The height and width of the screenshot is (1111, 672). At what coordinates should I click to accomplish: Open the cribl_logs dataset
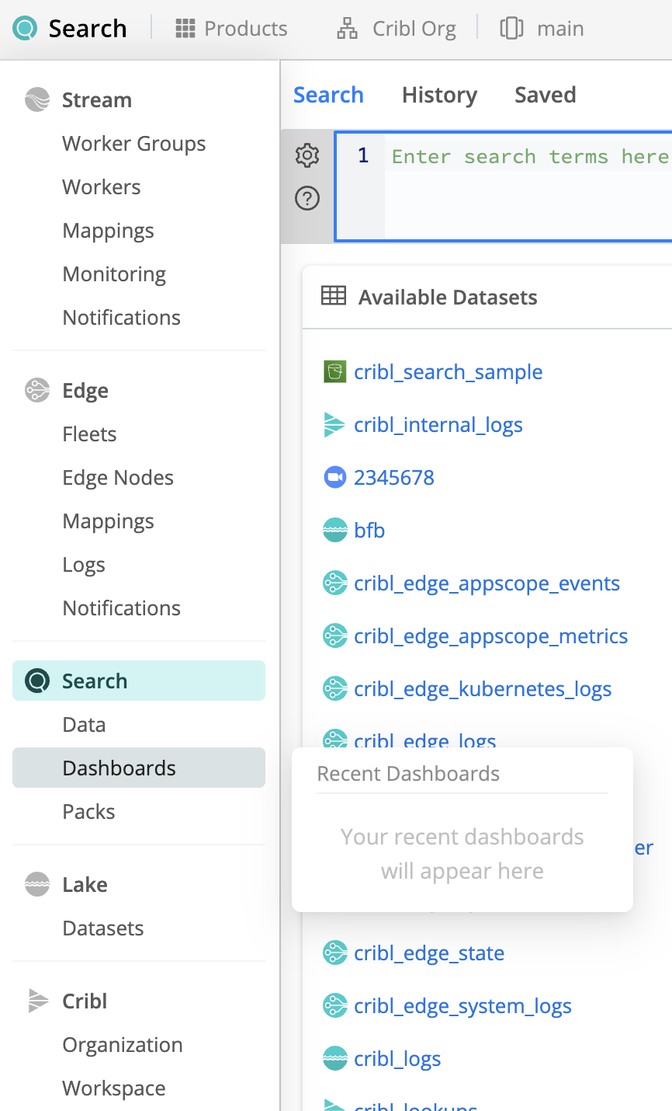point(397,1059)
